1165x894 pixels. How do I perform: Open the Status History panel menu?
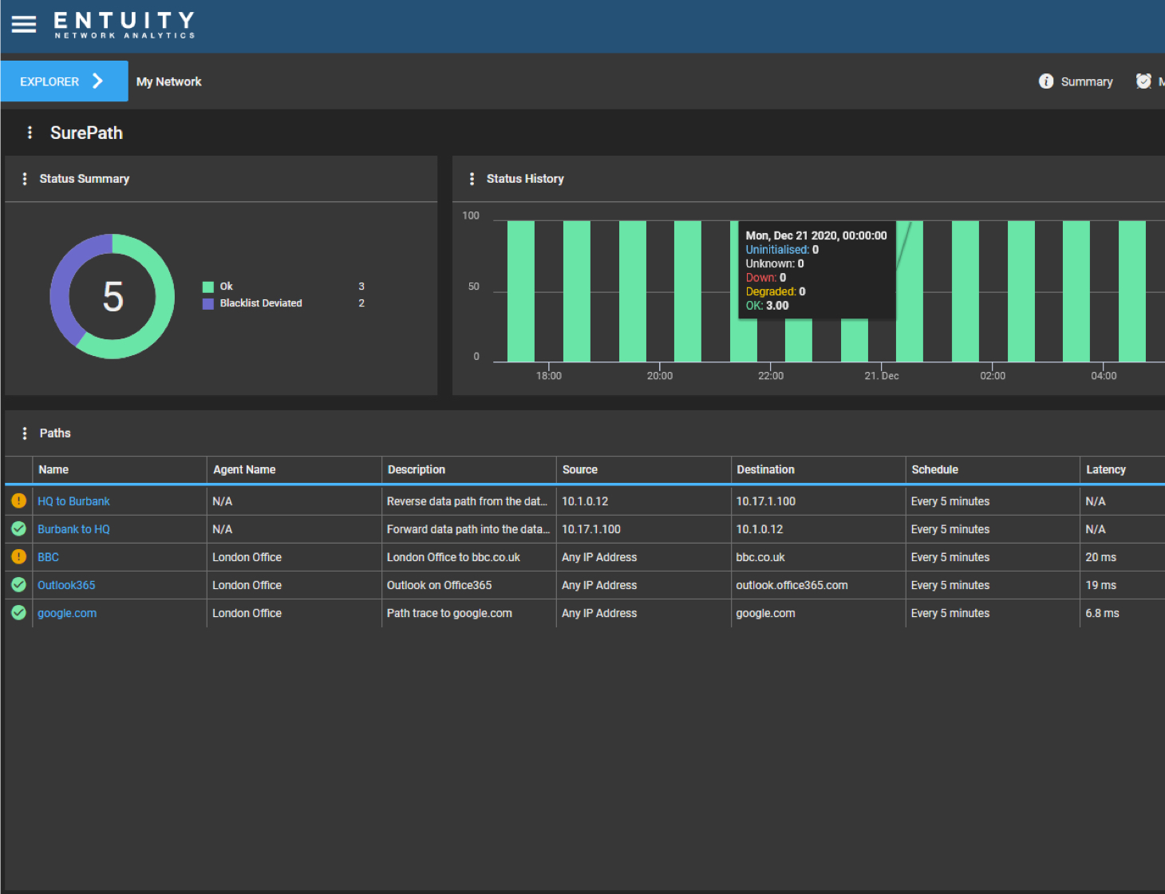click(472, 178)
